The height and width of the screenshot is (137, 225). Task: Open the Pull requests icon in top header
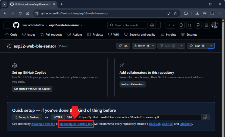pos(190,25)
